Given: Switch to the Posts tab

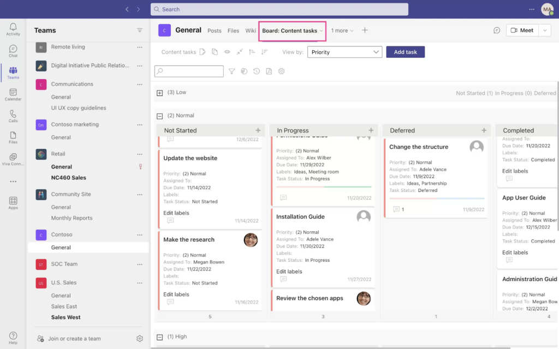Looking at the screenshot, I should pyautogui.click(x=214, y=31).
